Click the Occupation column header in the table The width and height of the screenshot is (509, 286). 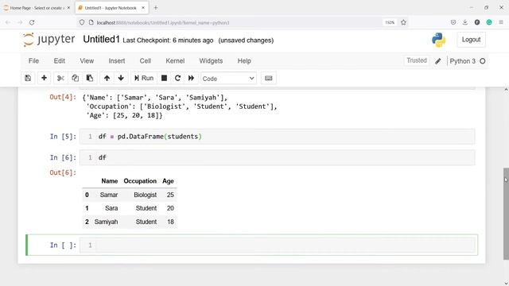tap(140, 181)
